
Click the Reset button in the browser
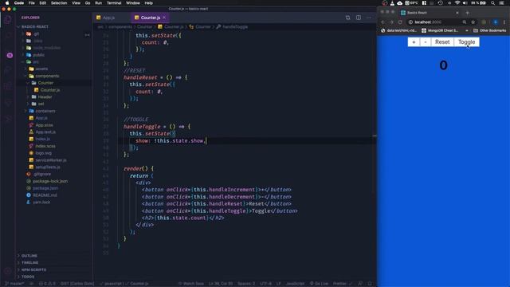coord(442,42)
